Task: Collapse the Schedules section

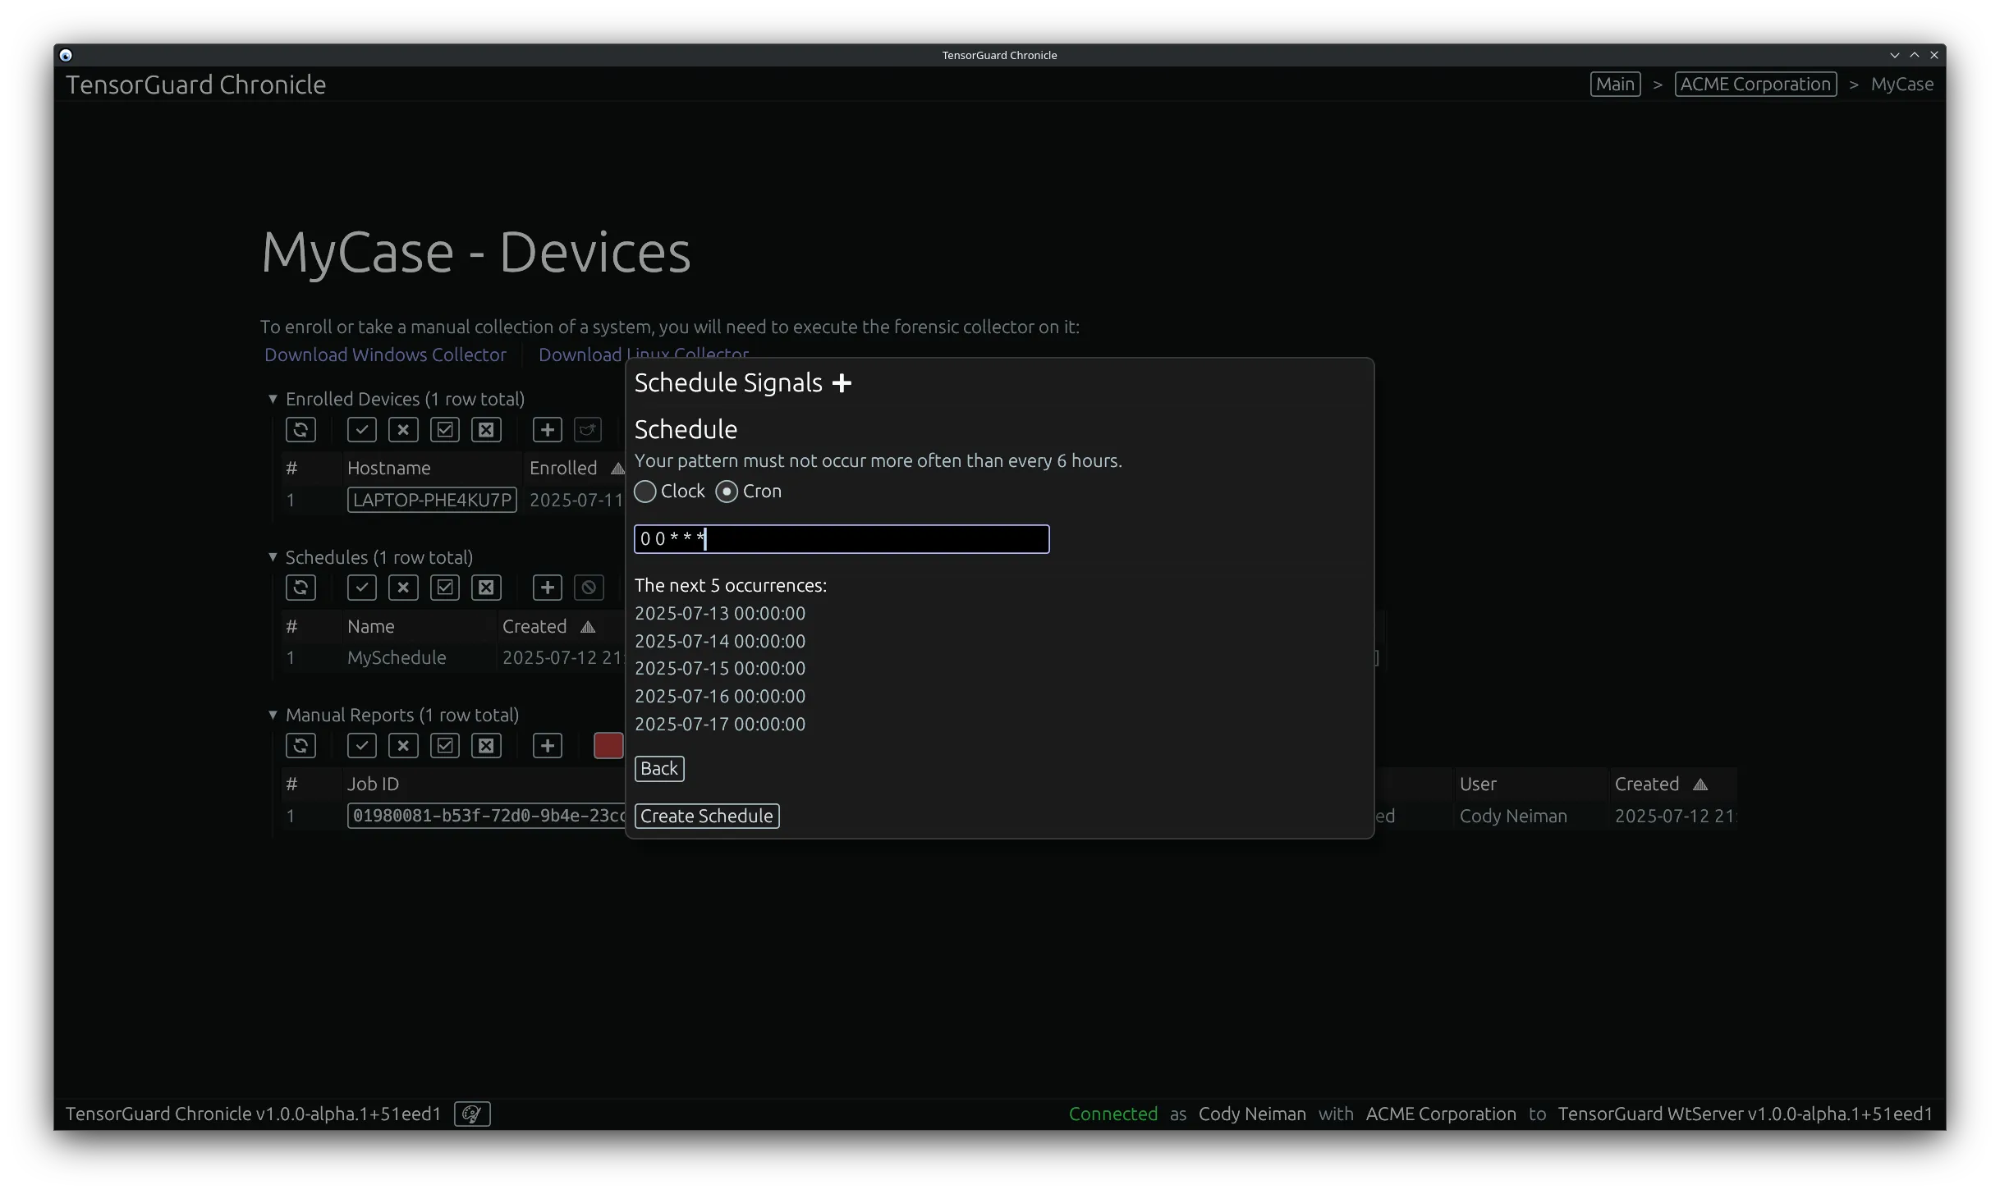Action: (x=273, y=556)
